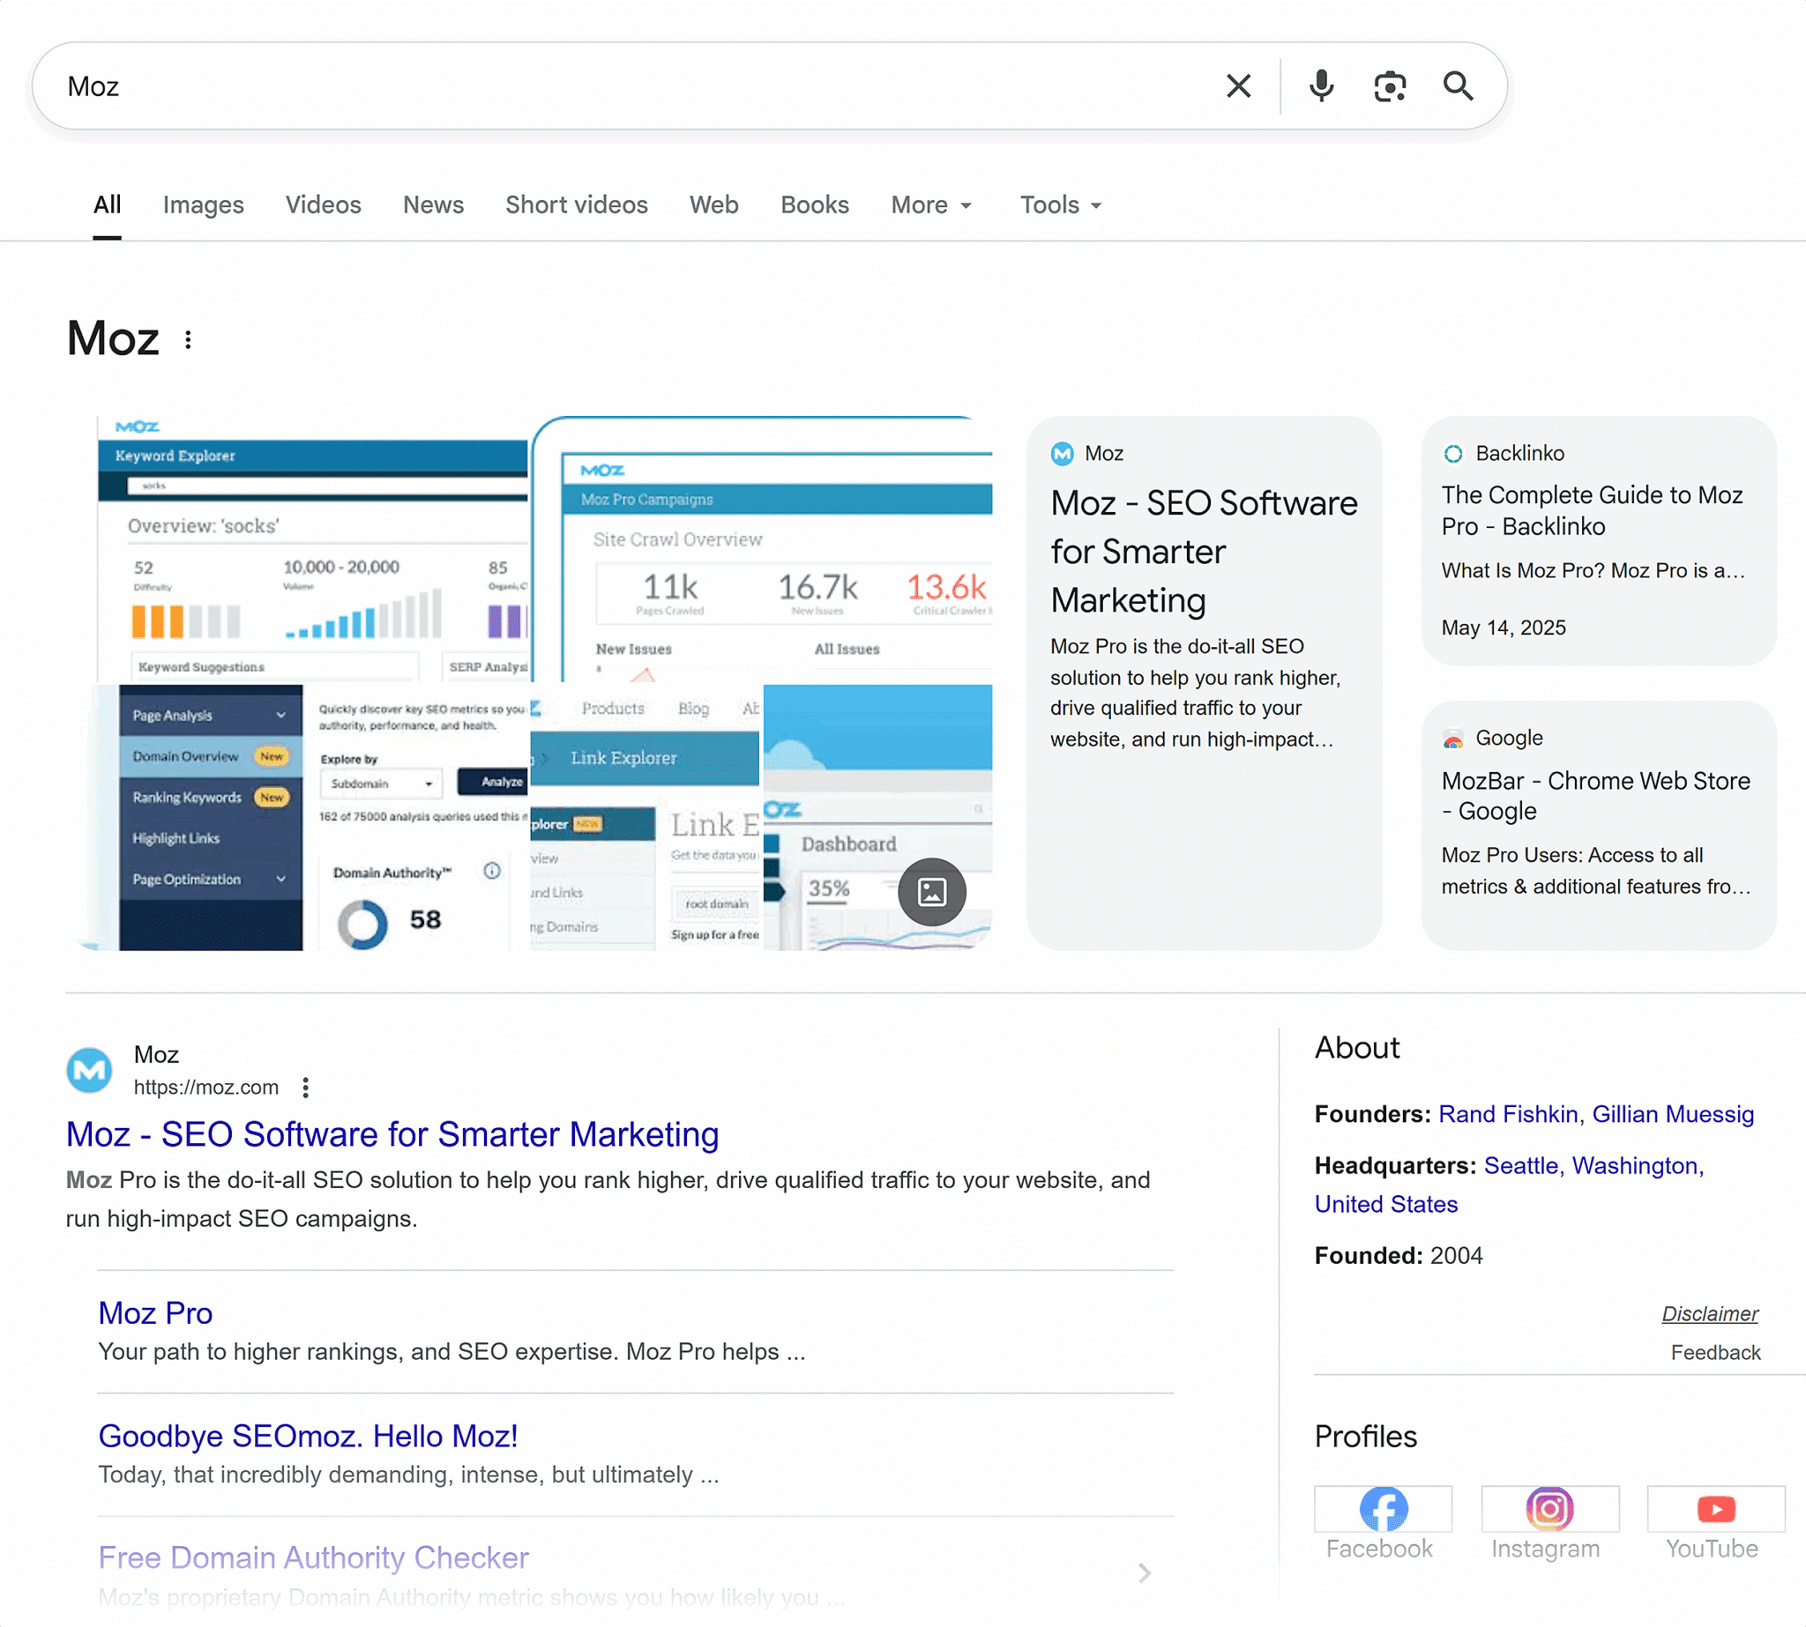Open Goodbye SEOmoz. Hello Moz! link
Image resolution: width=1806 pixels, height=1627 pixels.
308,1436
